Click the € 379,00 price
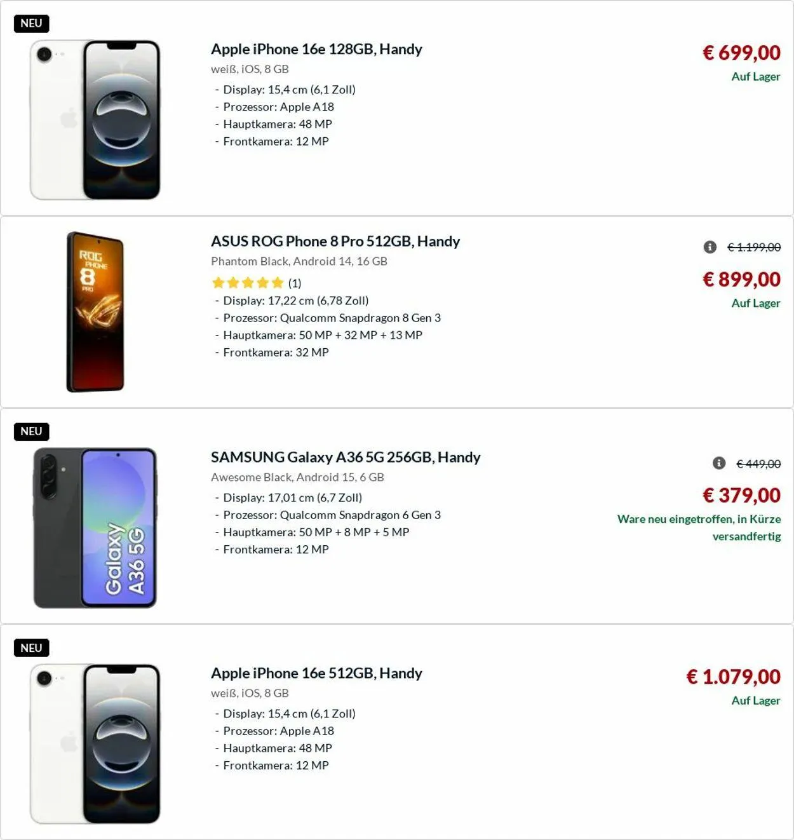 click(741, 496)
